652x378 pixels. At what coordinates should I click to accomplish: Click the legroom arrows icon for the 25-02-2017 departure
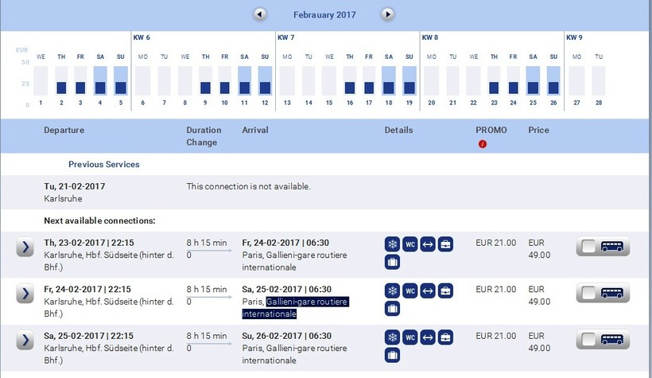(428, 337)
